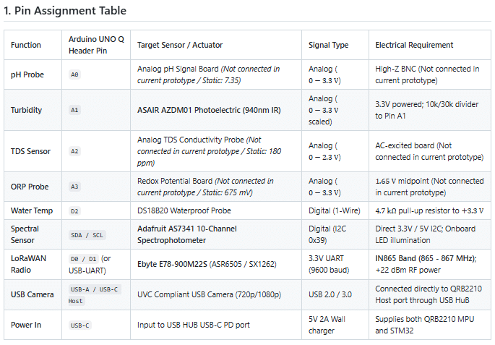Select the 'Spectral Sensor' function cell
Screen dimensions: 495x345
click(33, 234)
